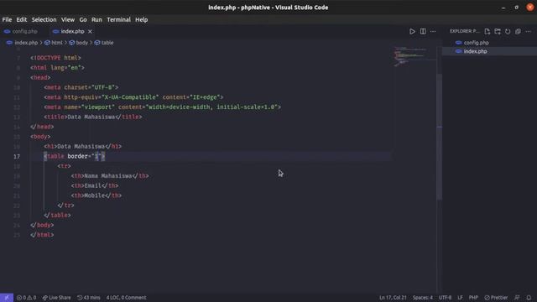Screen dimensions: 537x302
Task: Create a new folder in Explorer
Action: click(x=498, y=32)
